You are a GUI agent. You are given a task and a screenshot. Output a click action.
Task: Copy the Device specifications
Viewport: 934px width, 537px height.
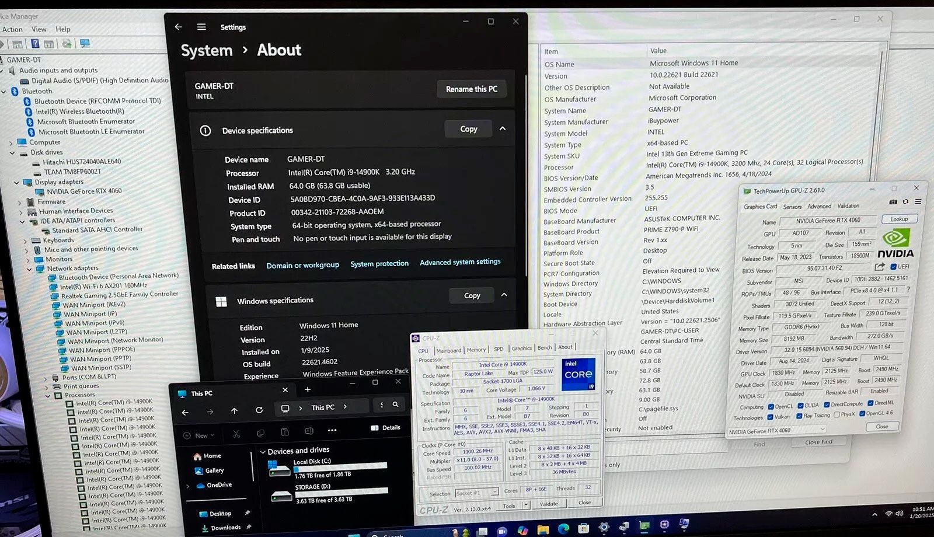pos(468,129)
